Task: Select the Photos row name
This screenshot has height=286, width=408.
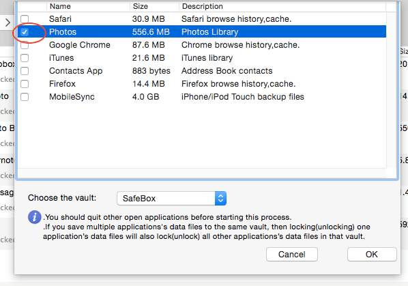Action: point(63,32)
